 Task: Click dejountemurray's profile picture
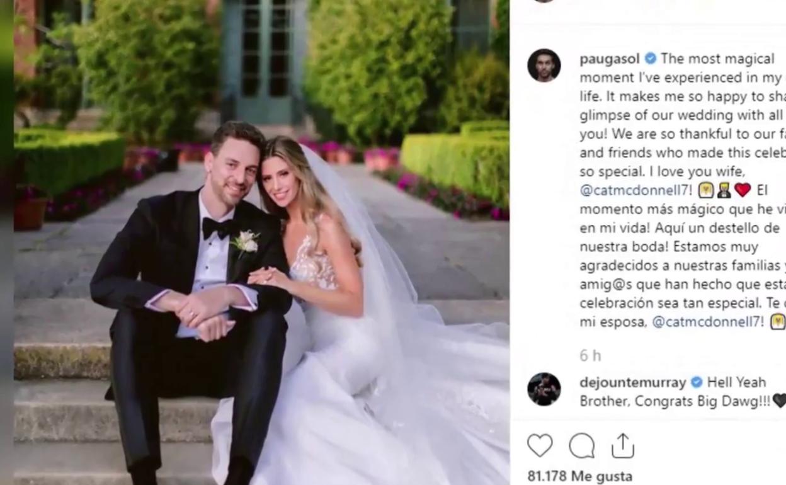click(544, 389)
